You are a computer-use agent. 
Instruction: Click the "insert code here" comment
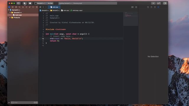61,36
